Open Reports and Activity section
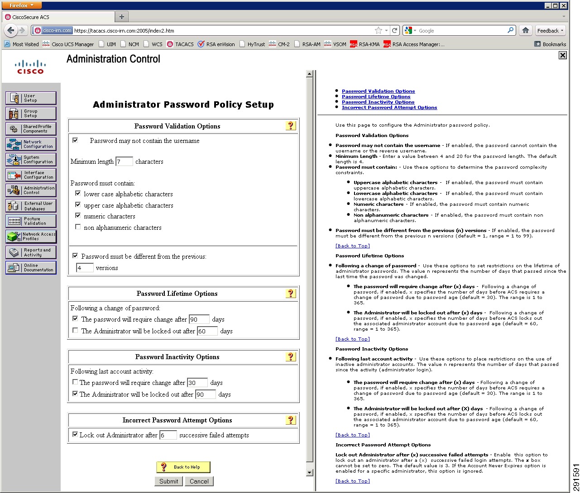Screen dimensions: 580x493 click(31, 252)
